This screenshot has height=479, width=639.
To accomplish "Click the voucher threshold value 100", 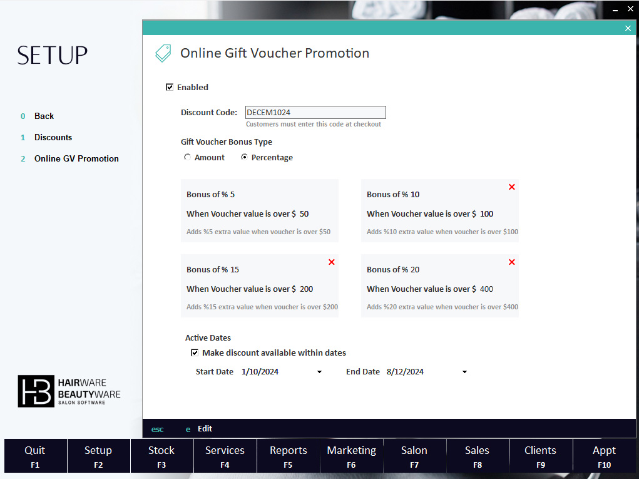I will [486, 214].
